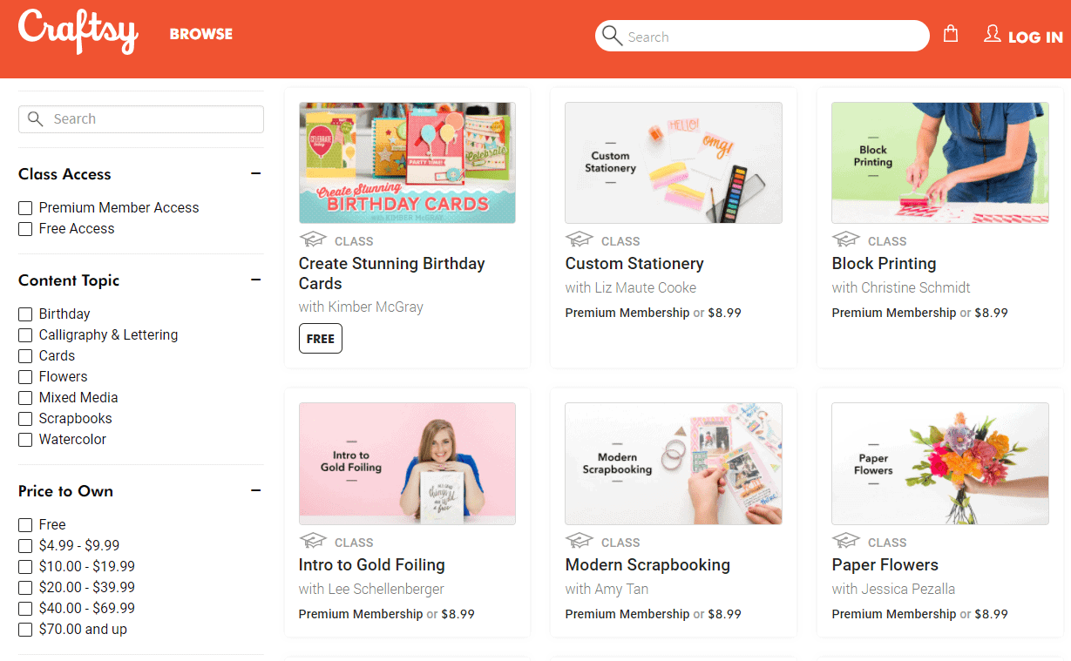Click the FREE badge on the birthday cards class
Image resolution: width=1071 pixels, height=661 pixels.
320,338
